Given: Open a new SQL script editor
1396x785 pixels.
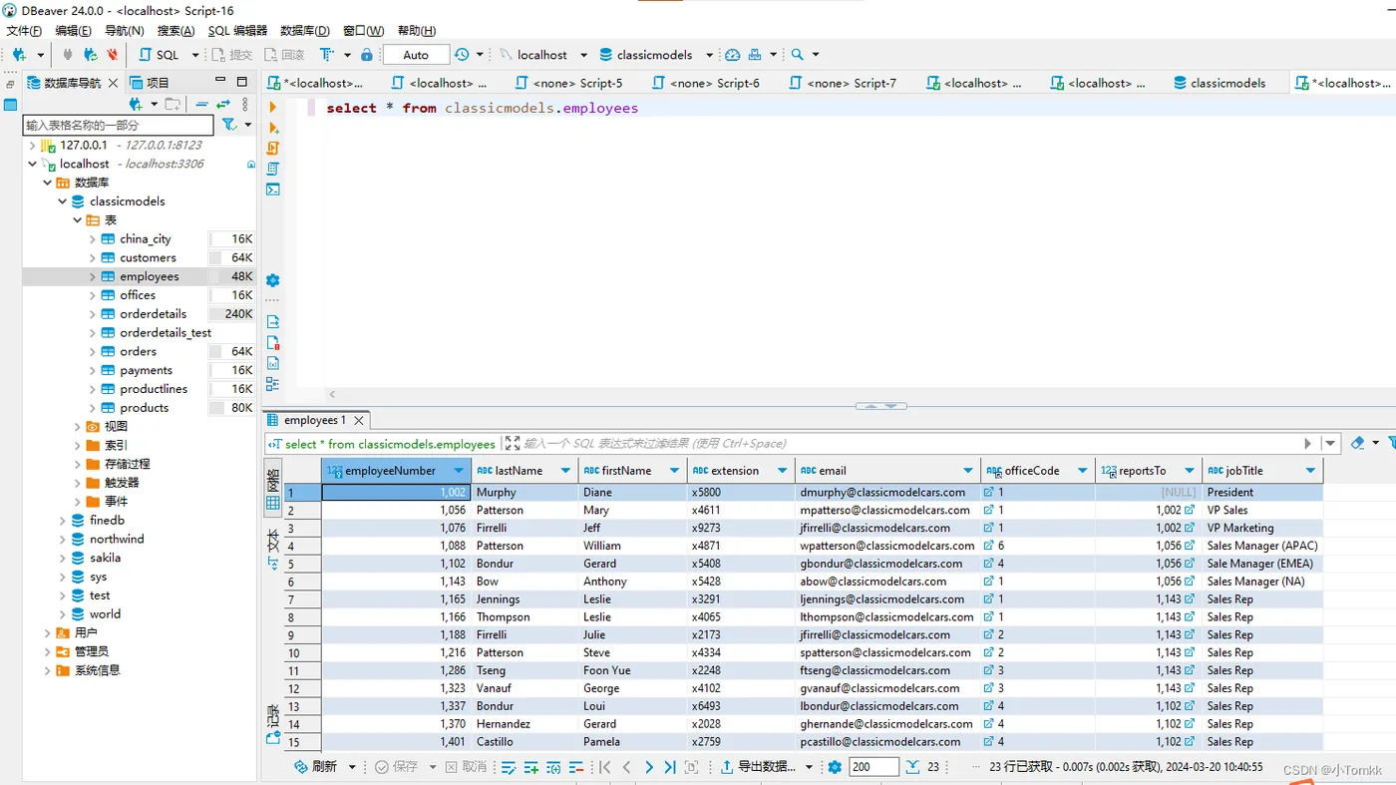Looking at the screenshot, I should click(x=161, y=55).
